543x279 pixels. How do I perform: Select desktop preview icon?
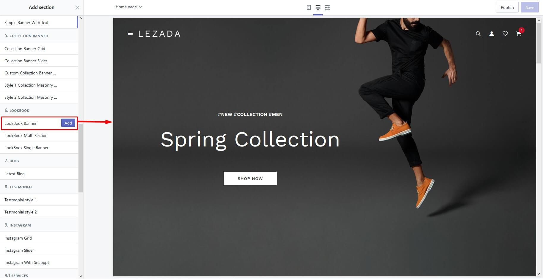point(318,7)
